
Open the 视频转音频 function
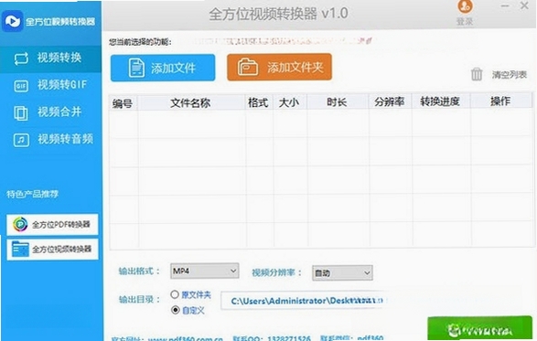coord(50,139)
